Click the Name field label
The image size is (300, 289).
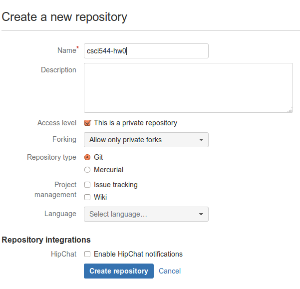tap(67, 50)
